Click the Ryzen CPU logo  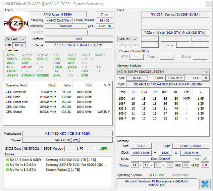(x=16, y=24)
